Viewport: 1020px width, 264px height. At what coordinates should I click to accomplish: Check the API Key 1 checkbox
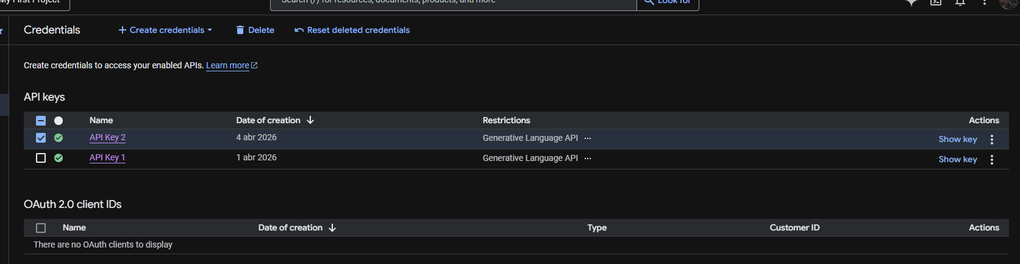(41, 158)
